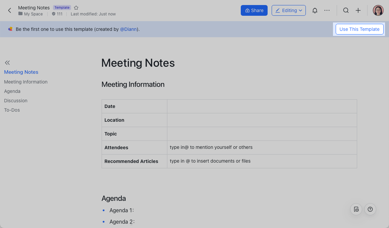Open the user profile avatar
Screen dimensions: 389x228
point(378,10)
